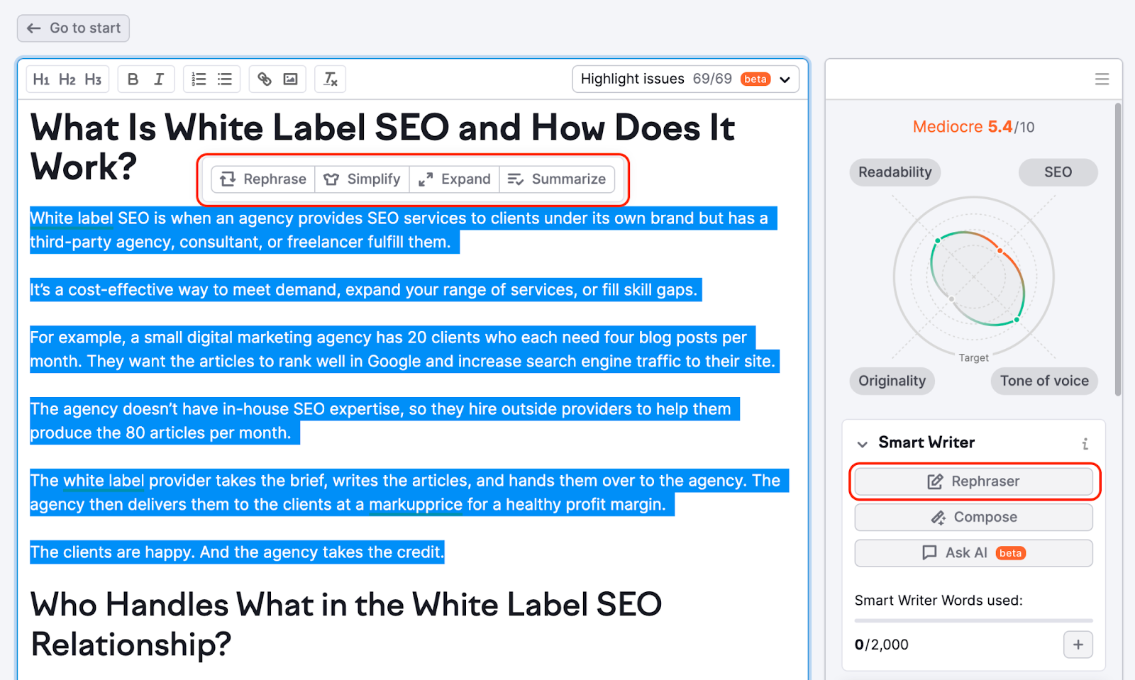This screenshot has height=680, width=1135.
Task: Create a numbered list
Action: (x=199, y=79)
